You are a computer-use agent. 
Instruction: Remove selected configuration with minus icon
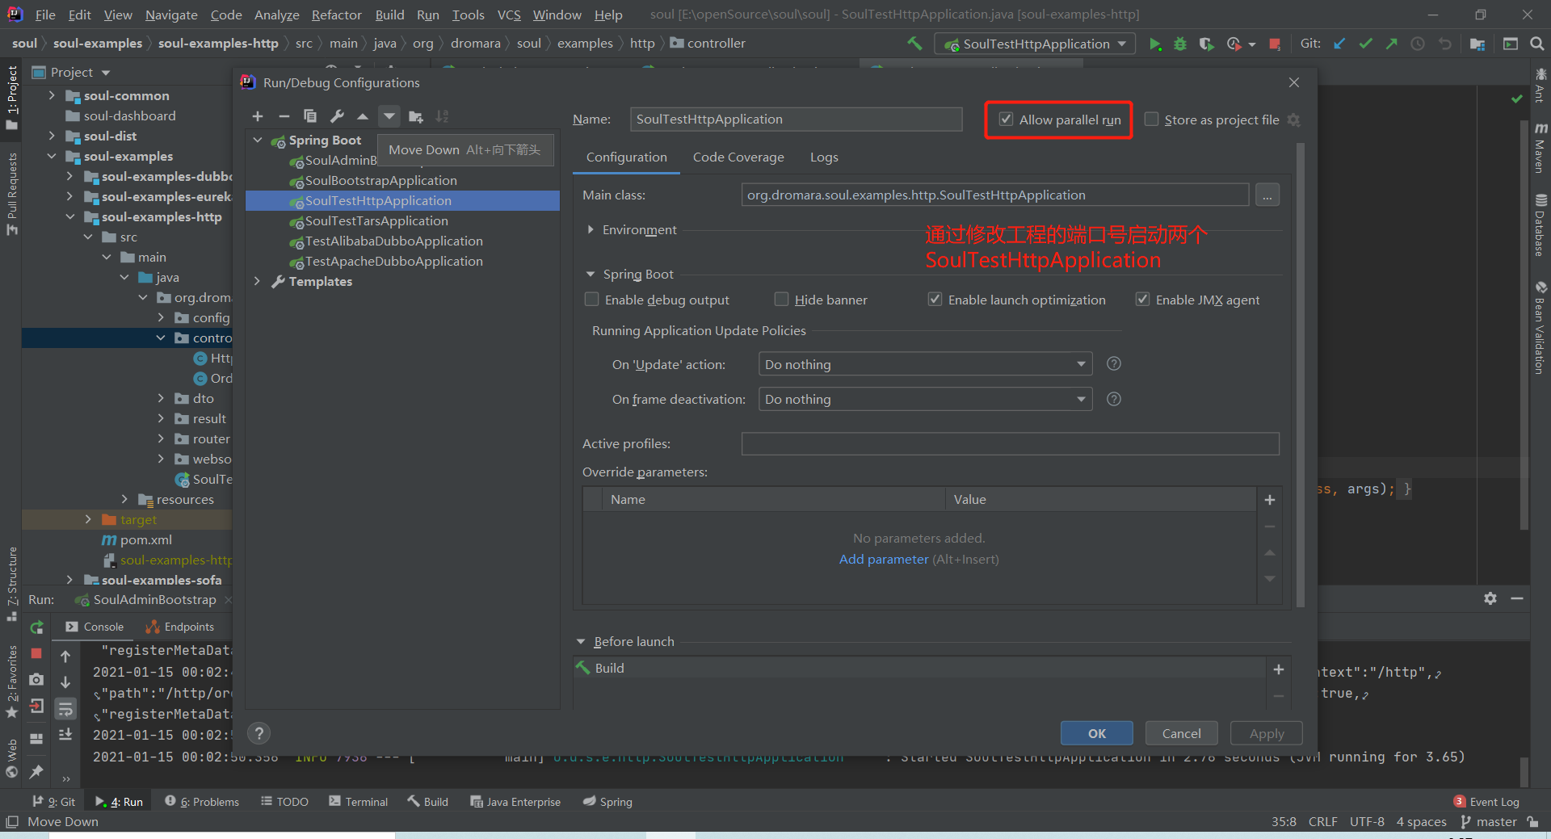pos(284,116)
